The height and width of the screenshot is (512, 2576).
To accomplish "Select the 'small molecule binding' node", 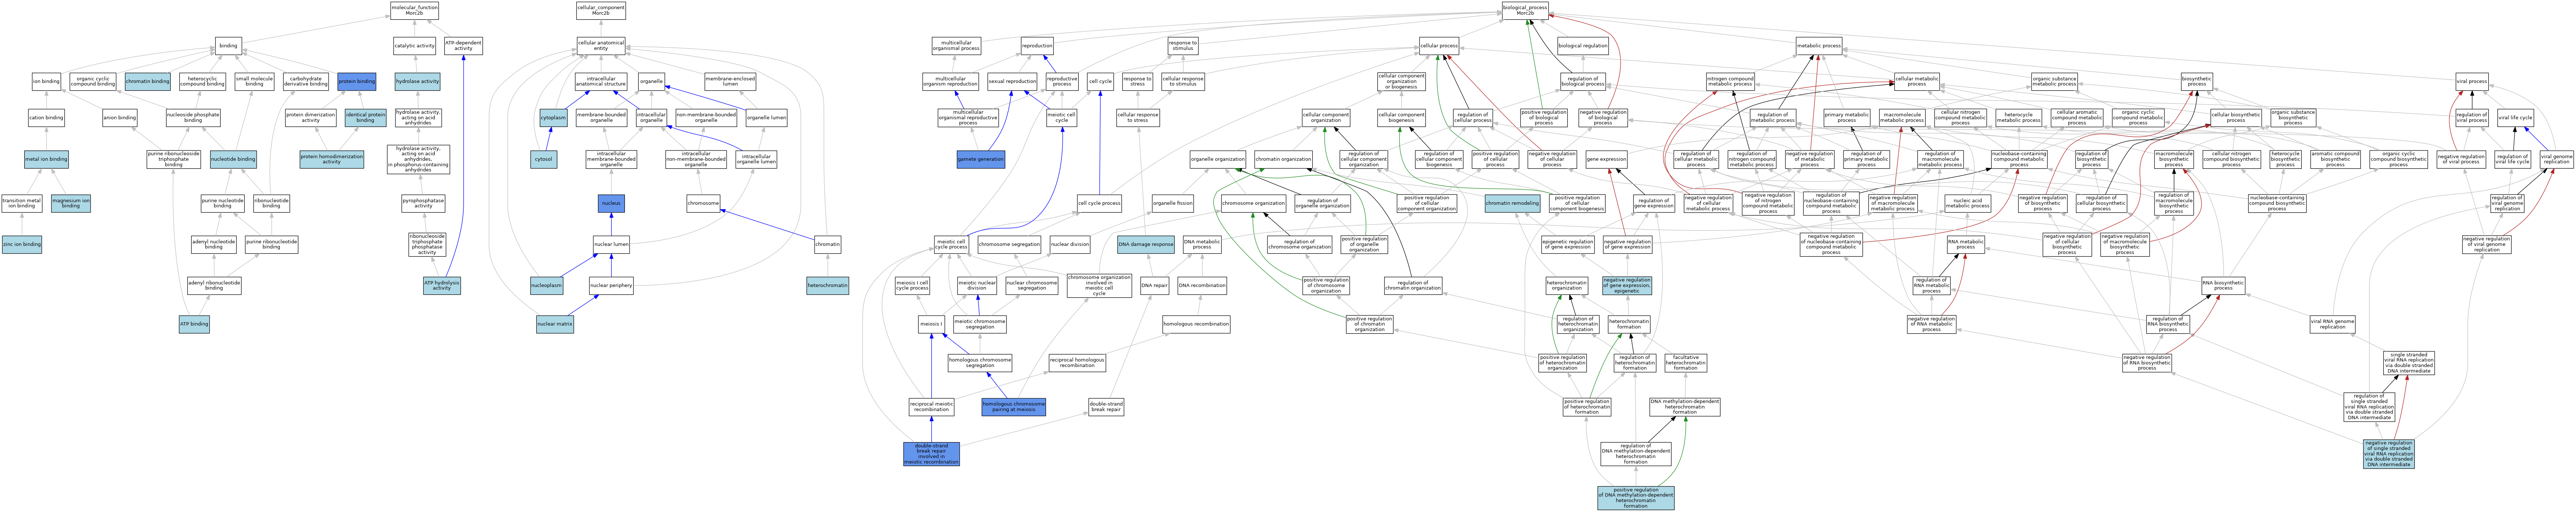I will point(255,81).
